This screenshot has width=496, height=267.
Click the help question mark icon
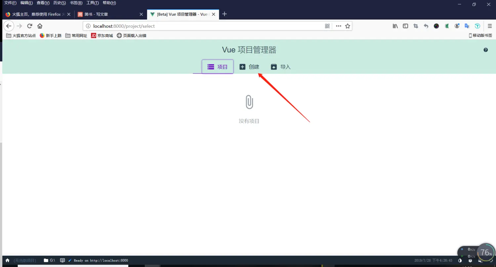[485, 50]
